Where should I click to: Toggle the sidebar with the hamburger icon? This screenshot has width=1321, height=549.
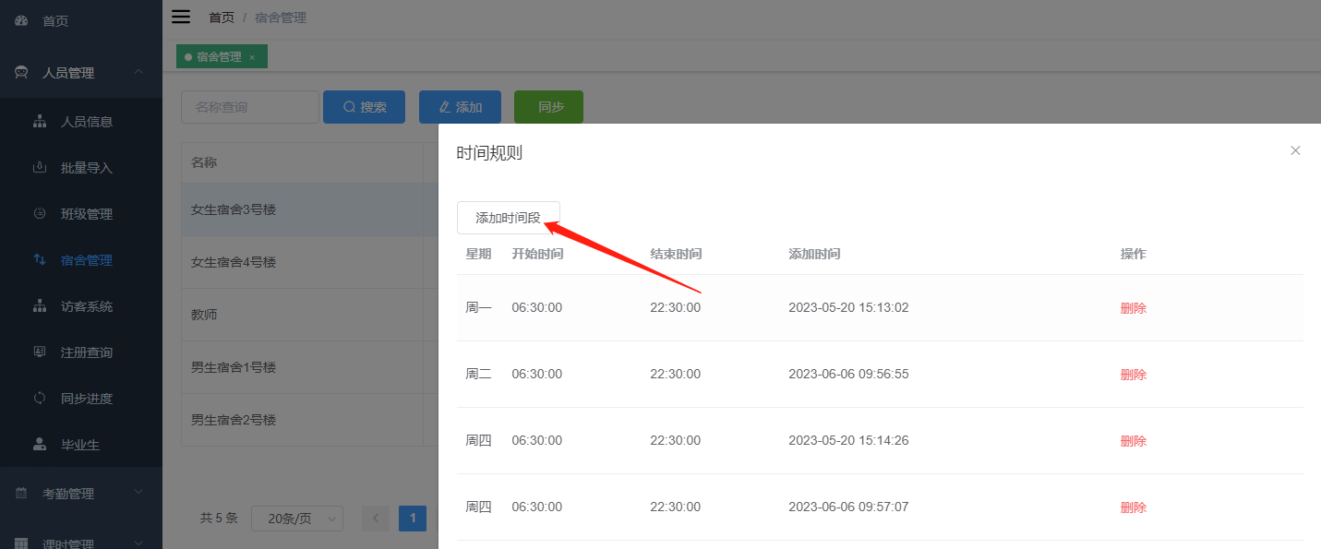pos(181,16)
